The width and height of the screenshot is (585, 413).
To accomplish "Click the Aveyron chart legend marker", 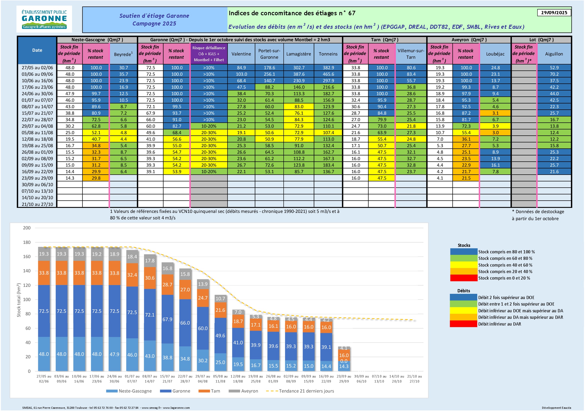I will [x=234, y=391].
